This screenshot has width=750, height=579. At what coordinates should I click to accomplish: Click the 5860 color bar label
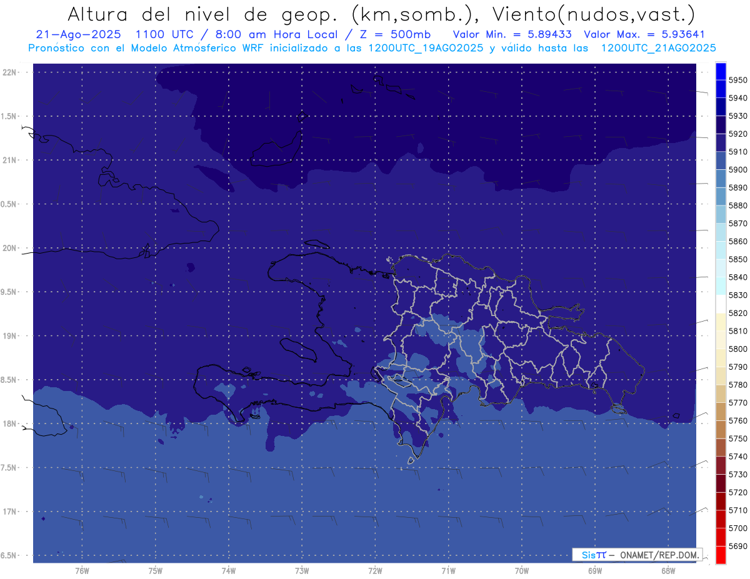(738, 241)
